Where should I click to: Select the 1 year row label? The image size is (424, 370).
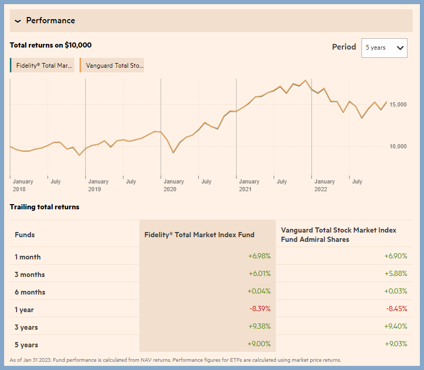[24, 310]
